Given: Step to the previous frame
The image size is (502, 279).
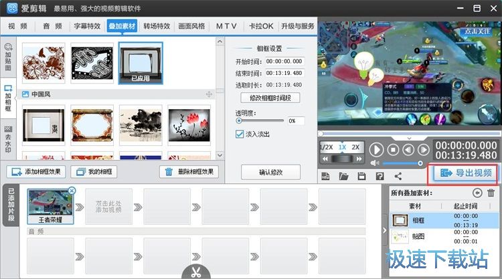Looking at the screenshot, I should (x=408, y=150).
